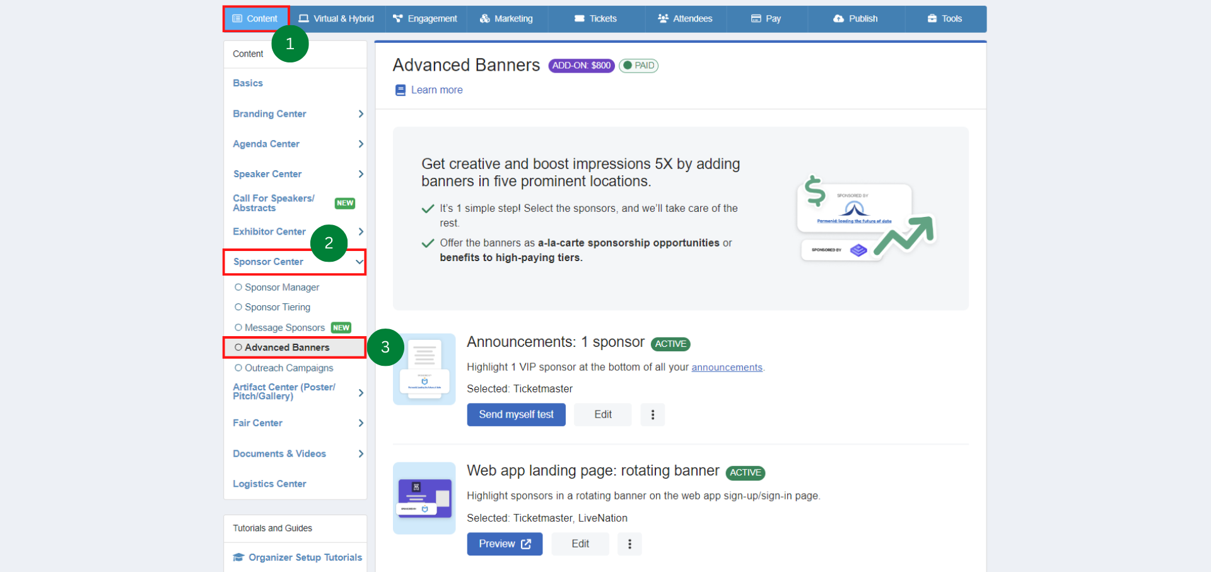This screenshot has width=1211, height=572.
Task: Select the Outreach Campaigns radio item
Action: point(238,368)
